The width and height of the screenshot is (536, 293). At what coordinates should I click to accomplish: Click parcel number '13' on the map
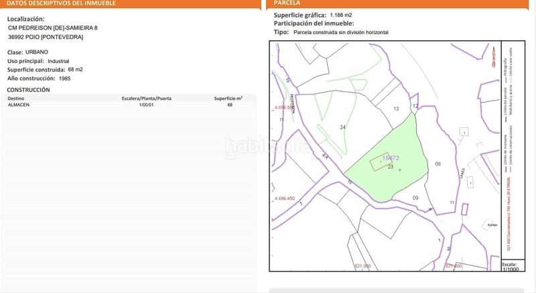[x=396, y=109]
